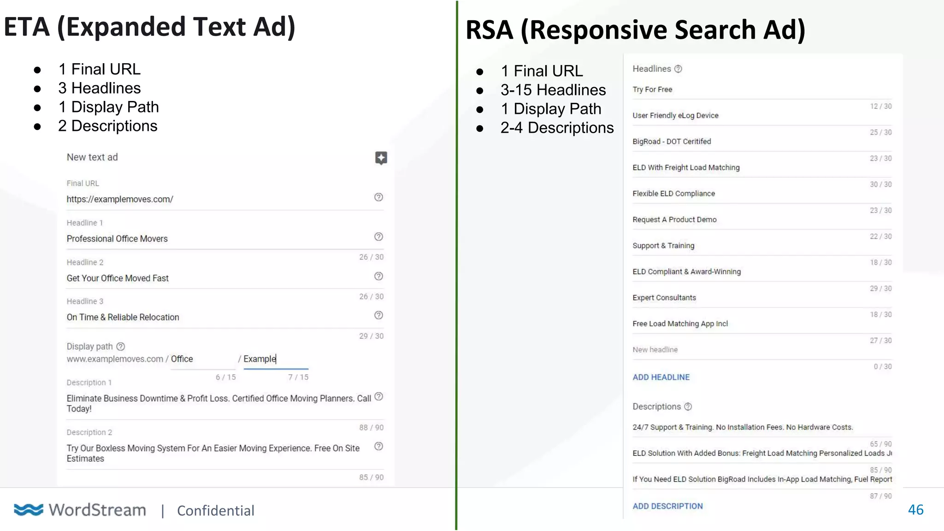Click the 3 Headlines bullet

[x=99, y=88]
